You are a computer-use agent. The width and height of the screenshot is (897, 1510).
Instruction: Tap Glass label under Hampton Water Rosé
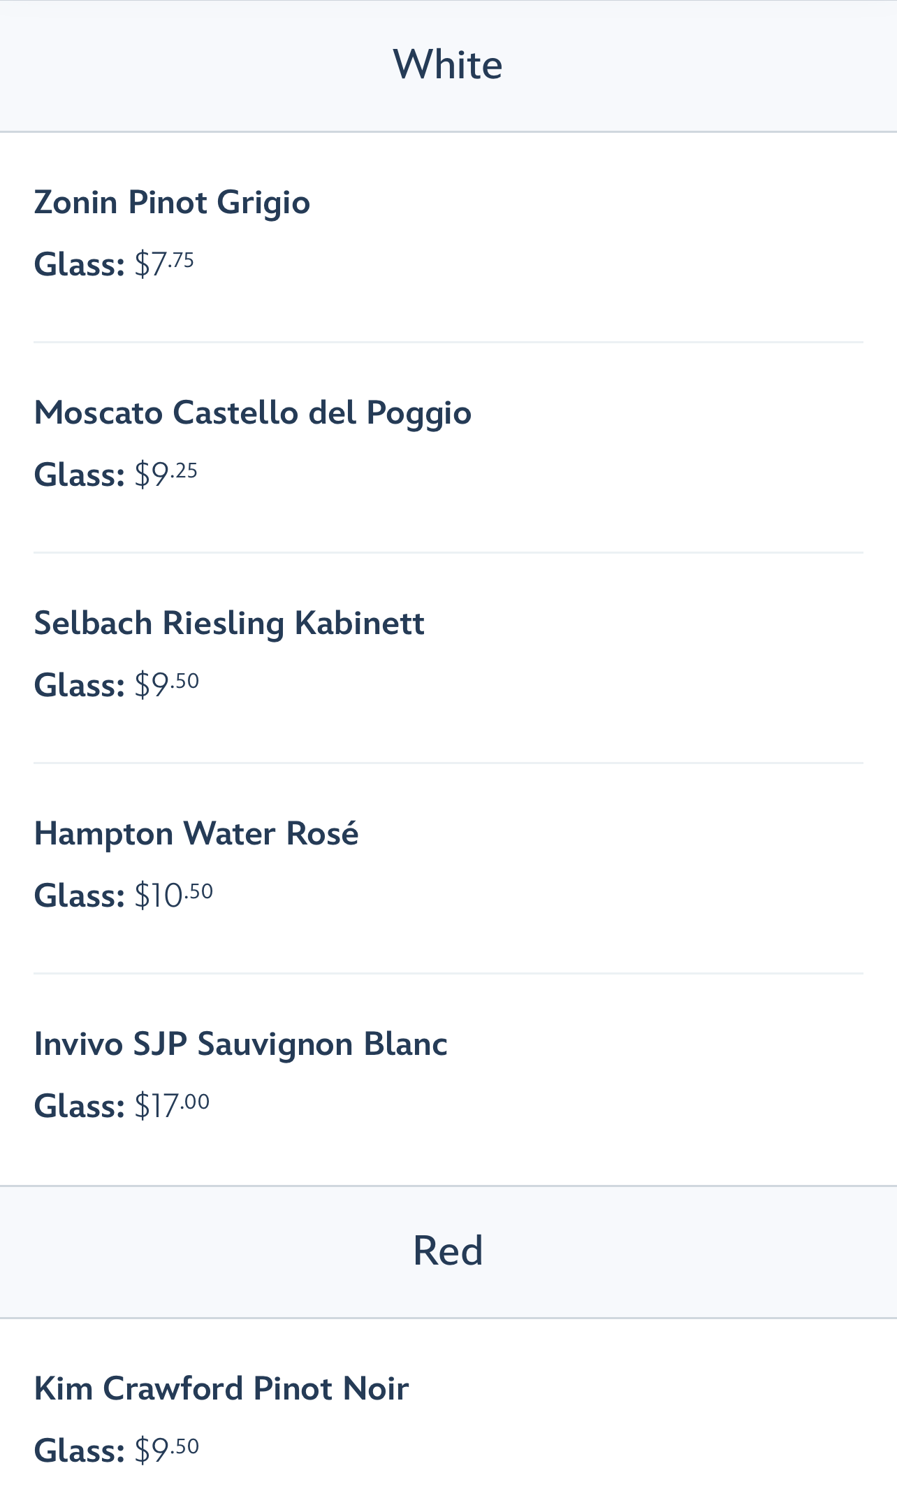coord(80,896)
